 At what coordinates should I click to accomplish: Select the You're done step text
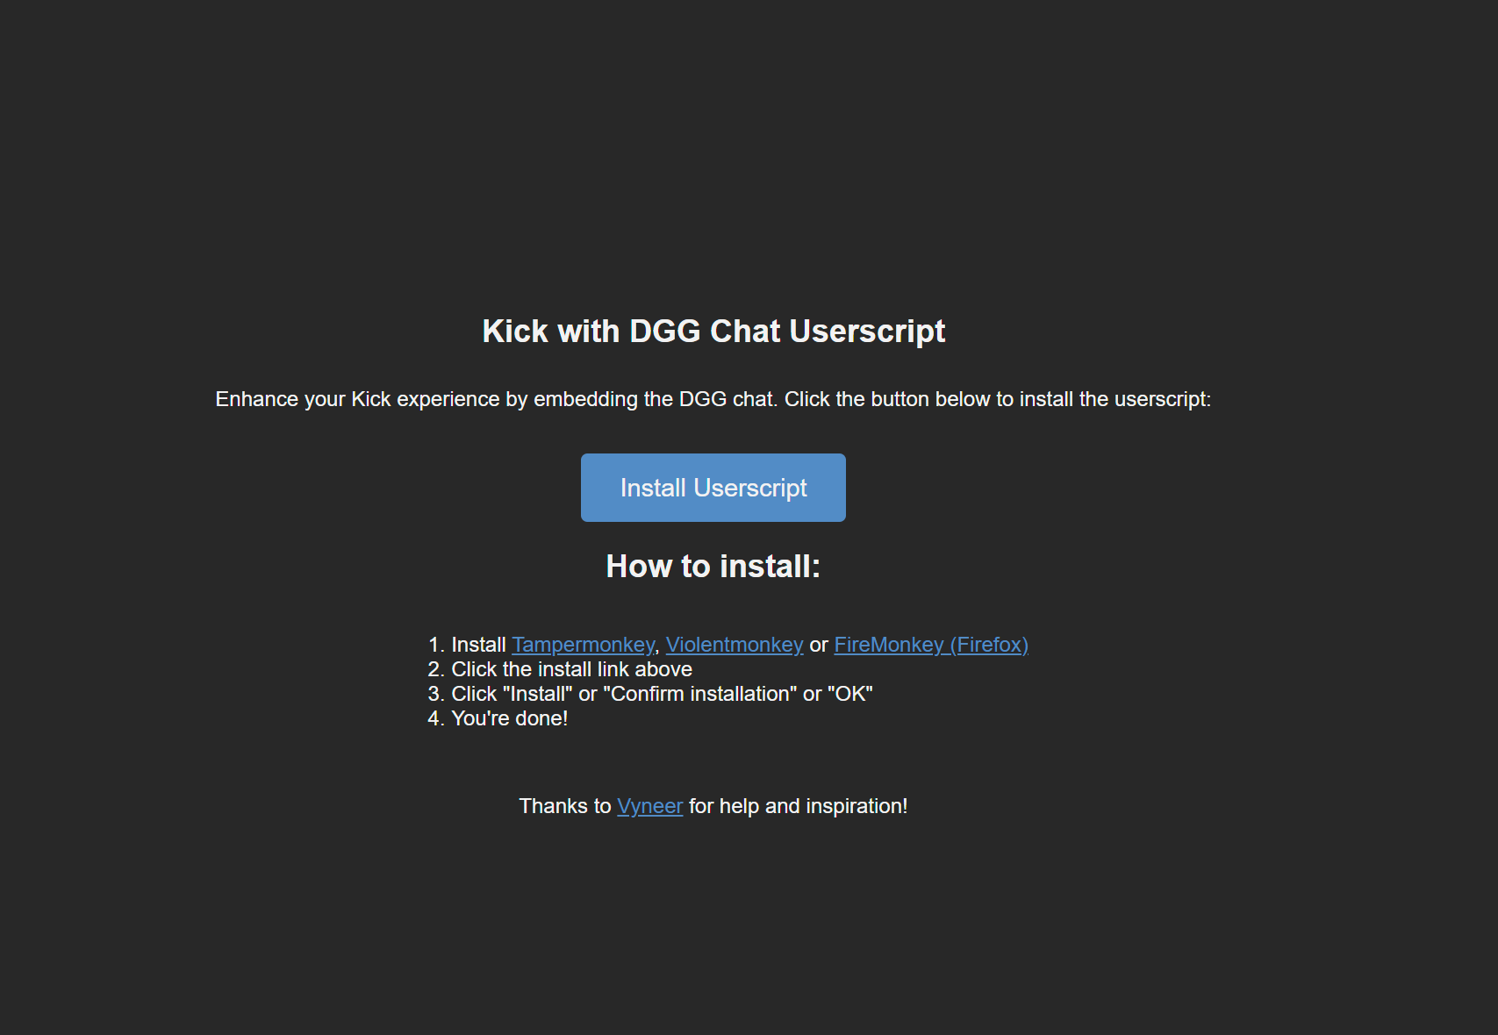pos(509,718)
